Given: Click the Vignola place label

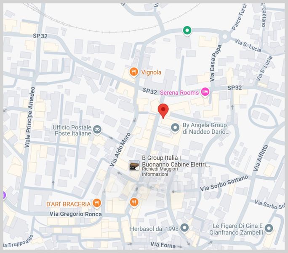Looking at the screenshot, I should click(151, 72).
